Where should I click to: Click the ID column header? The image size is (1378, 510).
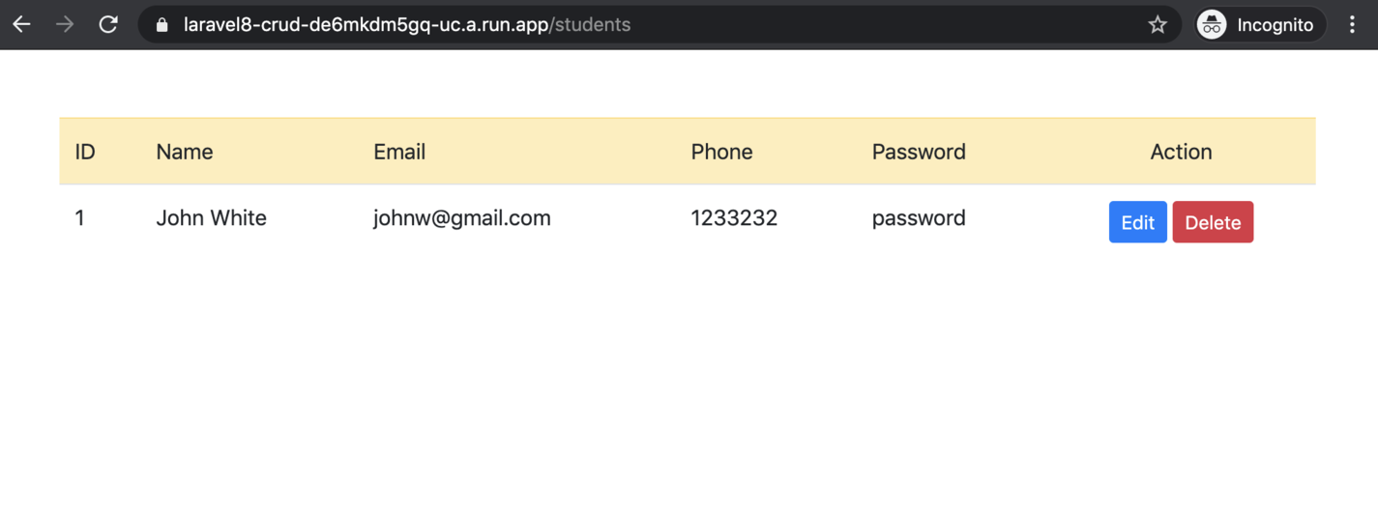click(x=85, y=152)
